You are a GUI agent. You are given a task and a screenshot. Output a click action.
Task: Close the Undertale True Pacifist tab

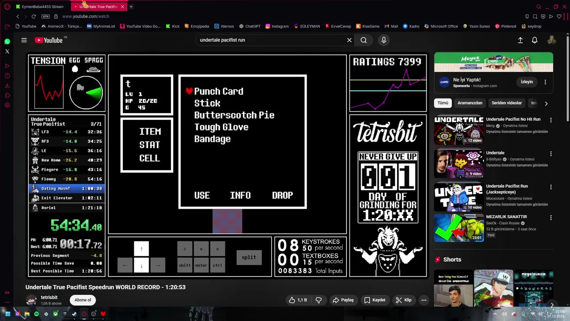point(122,7)
